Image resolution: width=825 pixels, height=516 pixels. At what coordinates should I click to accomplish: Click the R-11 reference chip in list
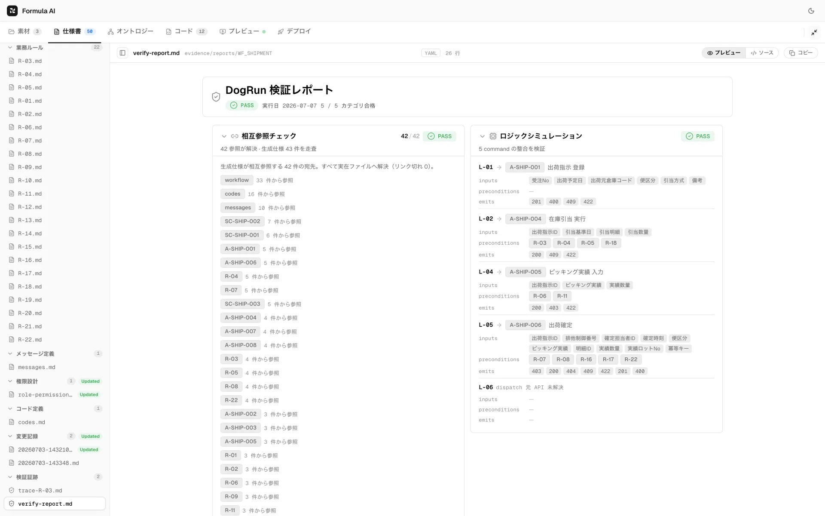point(230,510)
